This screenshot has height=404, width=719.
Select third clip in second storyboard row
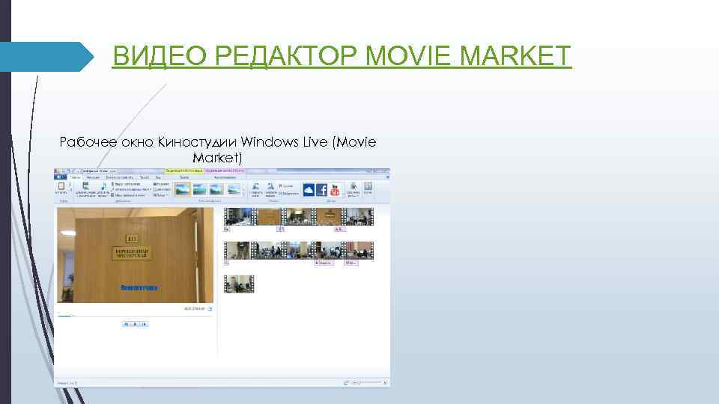(x=298, y=251)
